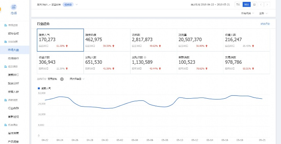Click the next period arrow icon
281x144 pixels.
pyautogui.click(x=267, y=5)
